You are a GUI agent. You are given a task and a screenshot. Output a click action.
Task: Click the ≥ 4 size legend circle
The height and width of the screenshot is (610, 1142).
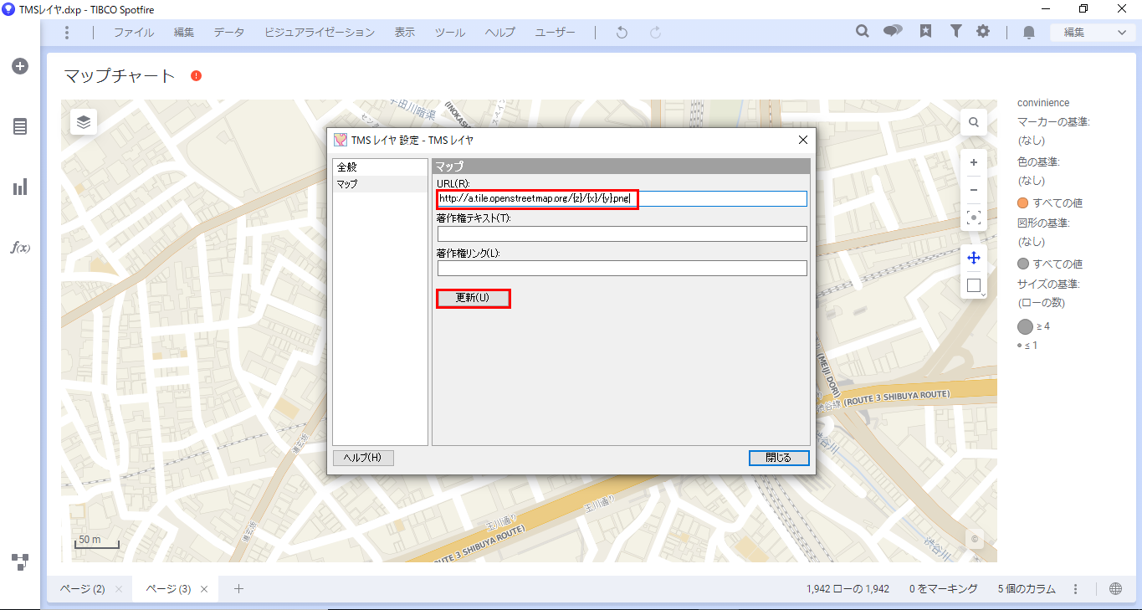click(x=1025, y=326)
